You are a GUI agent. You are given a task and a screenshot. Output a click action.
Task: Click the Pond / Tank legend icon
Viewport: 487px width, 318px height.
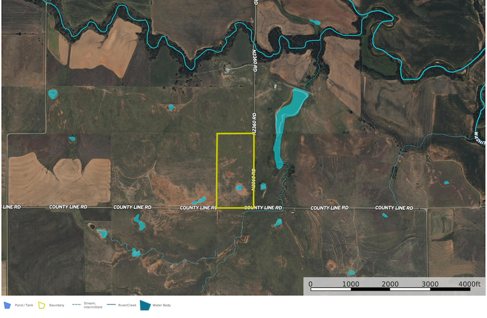tap(7, 305)
